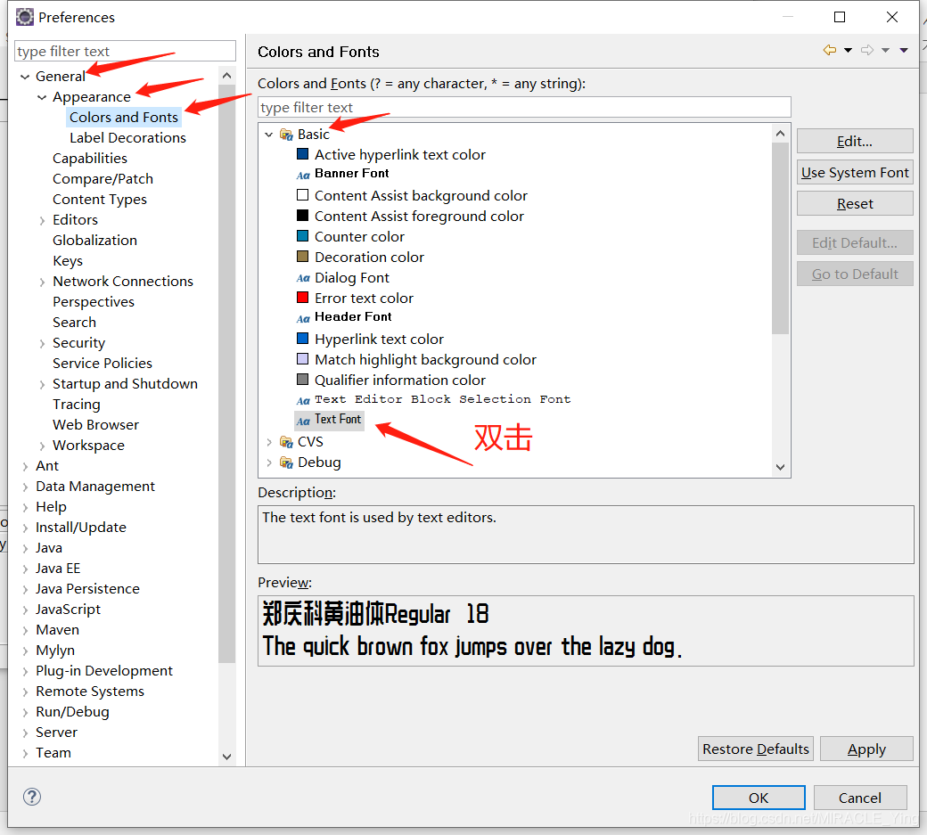Open the forward history dropdown arrow

(886, 50)
